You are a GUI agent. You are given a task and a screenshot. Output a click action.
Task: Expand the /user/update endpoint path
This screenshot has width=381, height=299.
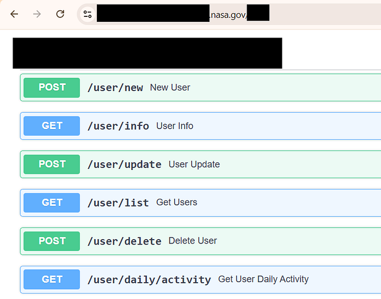[125, 164]
